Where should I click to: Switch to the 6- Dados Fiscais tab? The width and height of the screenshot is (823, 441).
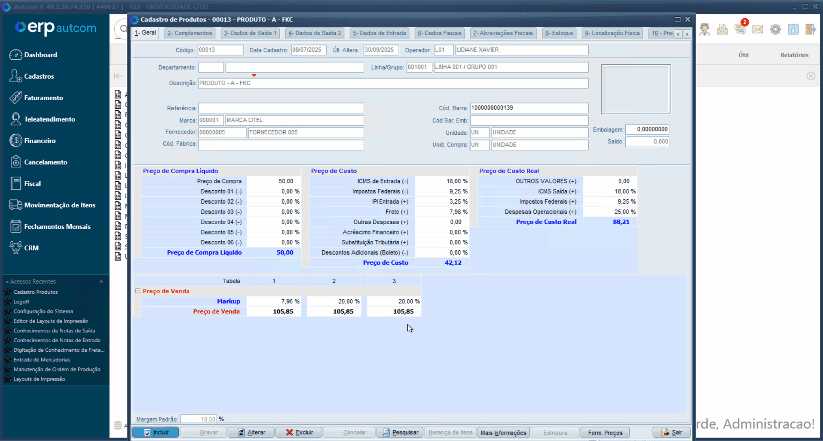click(439, 33)
